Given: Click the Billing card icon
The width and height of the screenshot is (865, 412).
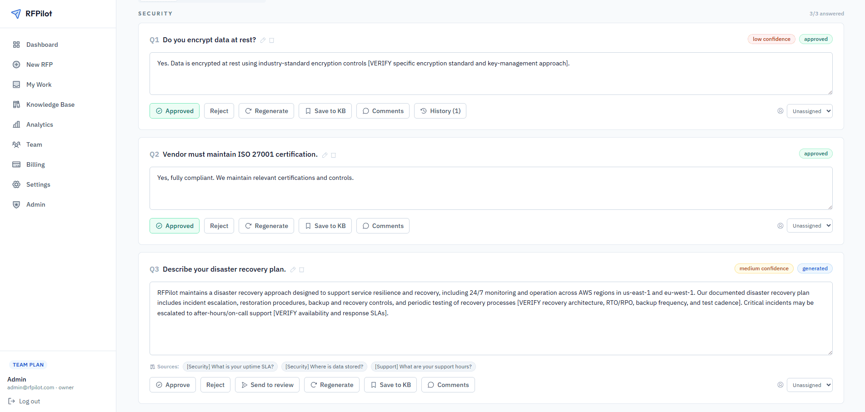Looking at the screenshot, I should coord(16,164).
